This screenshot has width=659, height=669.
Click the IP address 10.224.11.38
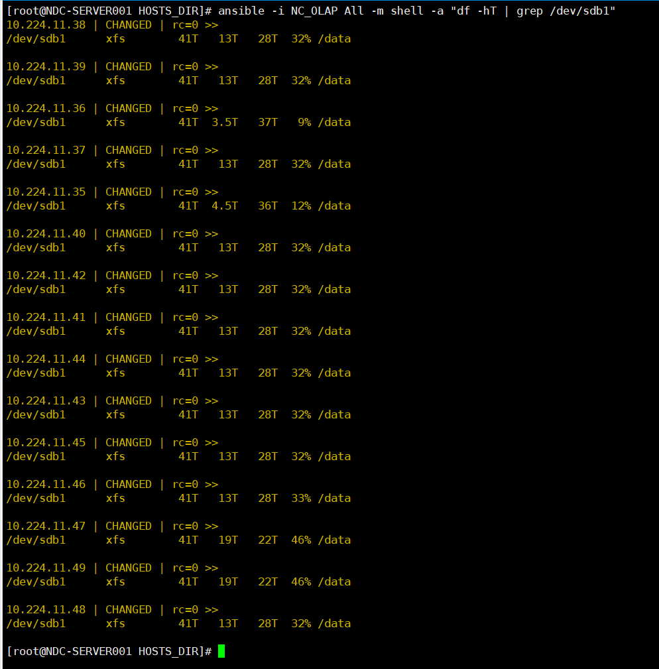pos(46,25)
